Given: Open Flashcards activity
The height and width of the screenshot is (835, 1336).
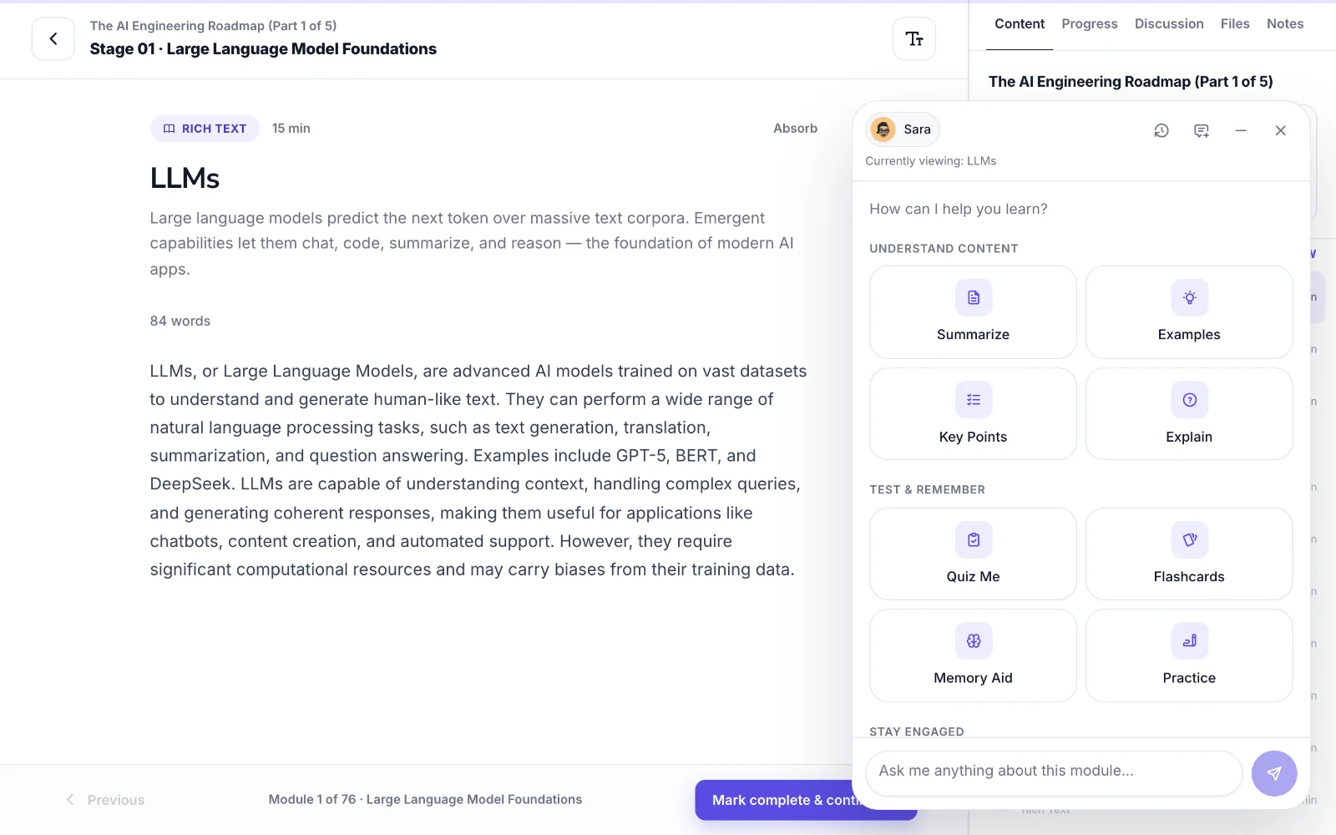Looking at the screenshot, I should (1189, 554).
